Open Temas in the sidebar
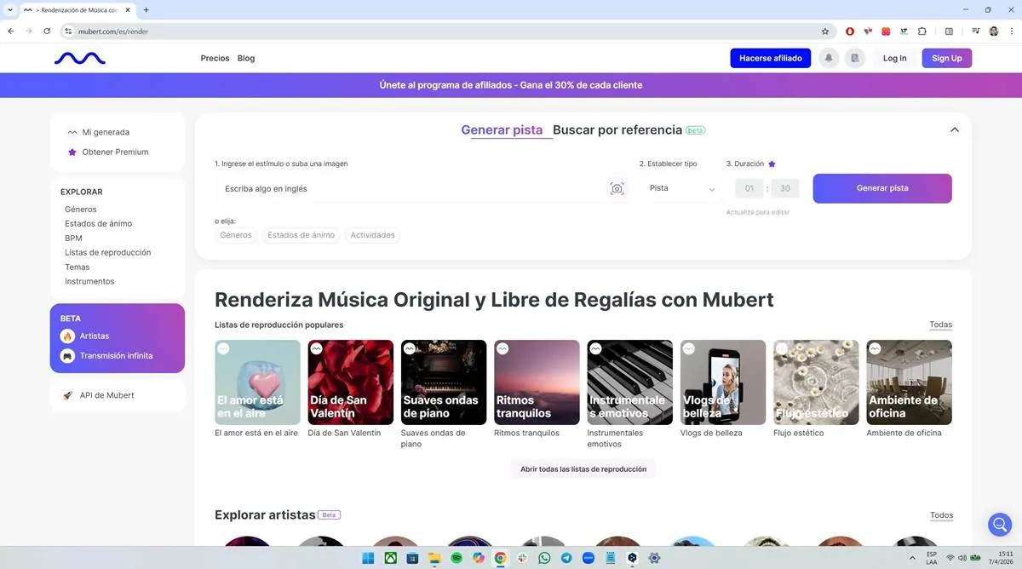 tap(77, 267)
